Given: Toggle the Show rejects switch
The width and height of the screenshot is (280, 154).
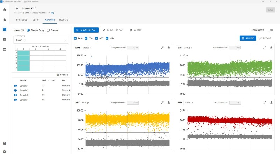Looking at the screenshot, I should (271, 30).
